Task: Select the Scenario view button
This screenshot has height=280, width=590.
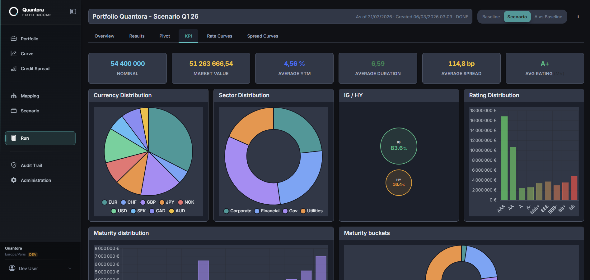Action: 517,16
